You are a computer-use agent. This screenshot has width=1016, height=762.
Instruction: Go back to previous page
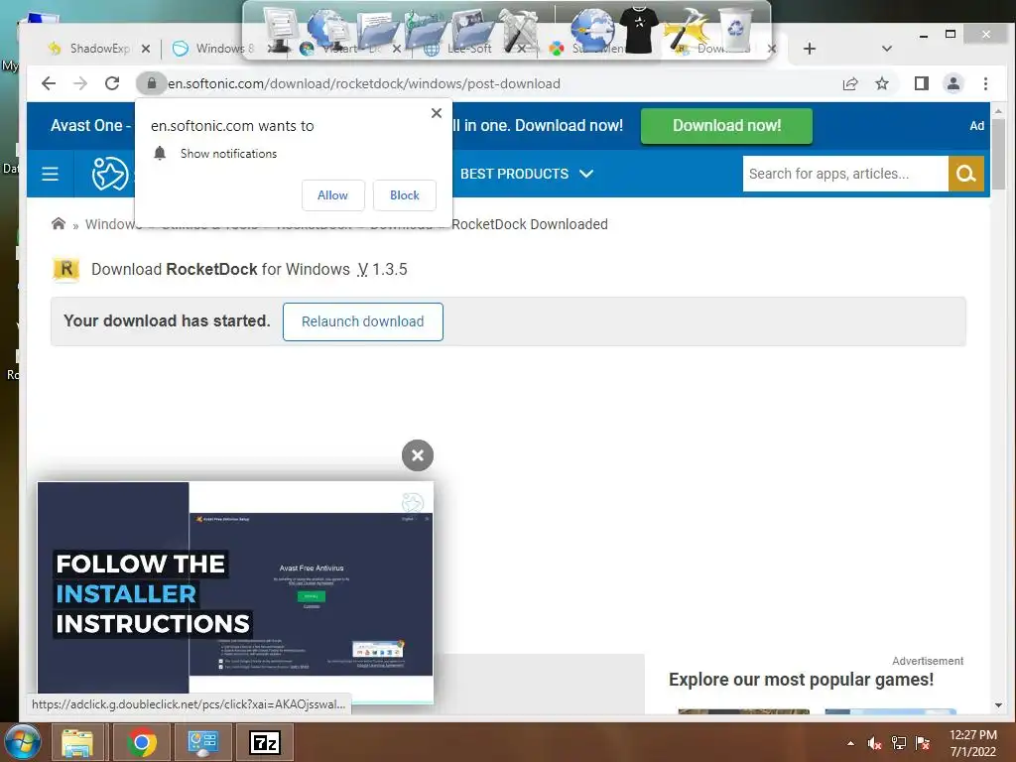click(x=49, y=83)
